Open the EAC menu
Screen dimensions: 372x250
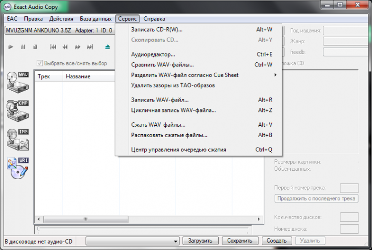tap(12, 19)
